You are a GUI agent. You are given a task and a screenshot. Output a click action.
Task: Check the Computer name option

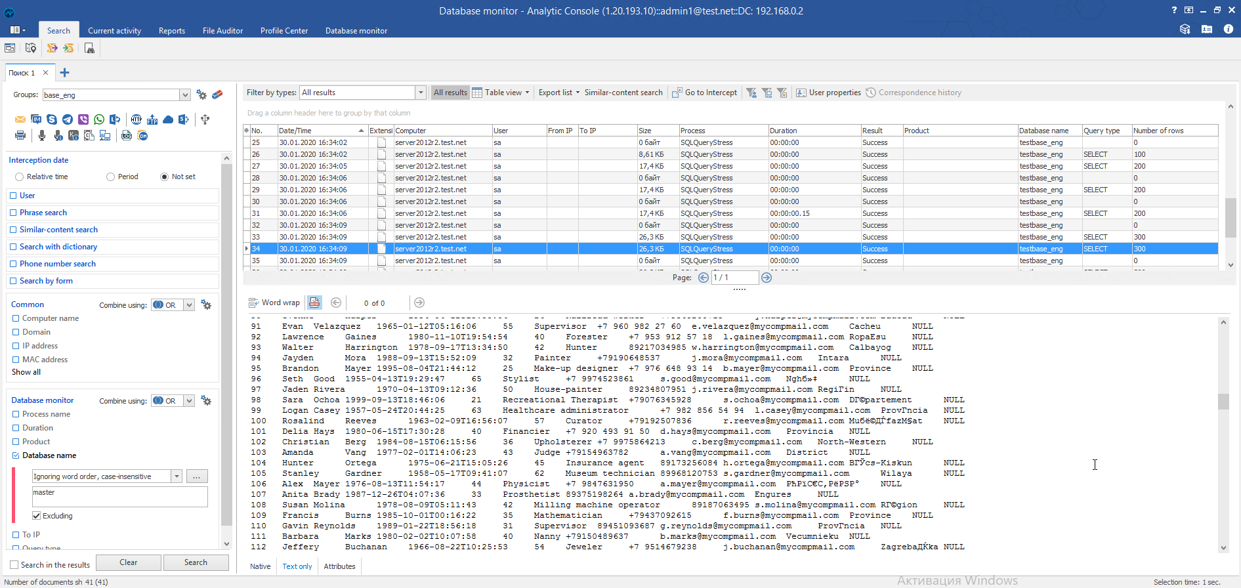pyautogui.click(x=16, y=318)
